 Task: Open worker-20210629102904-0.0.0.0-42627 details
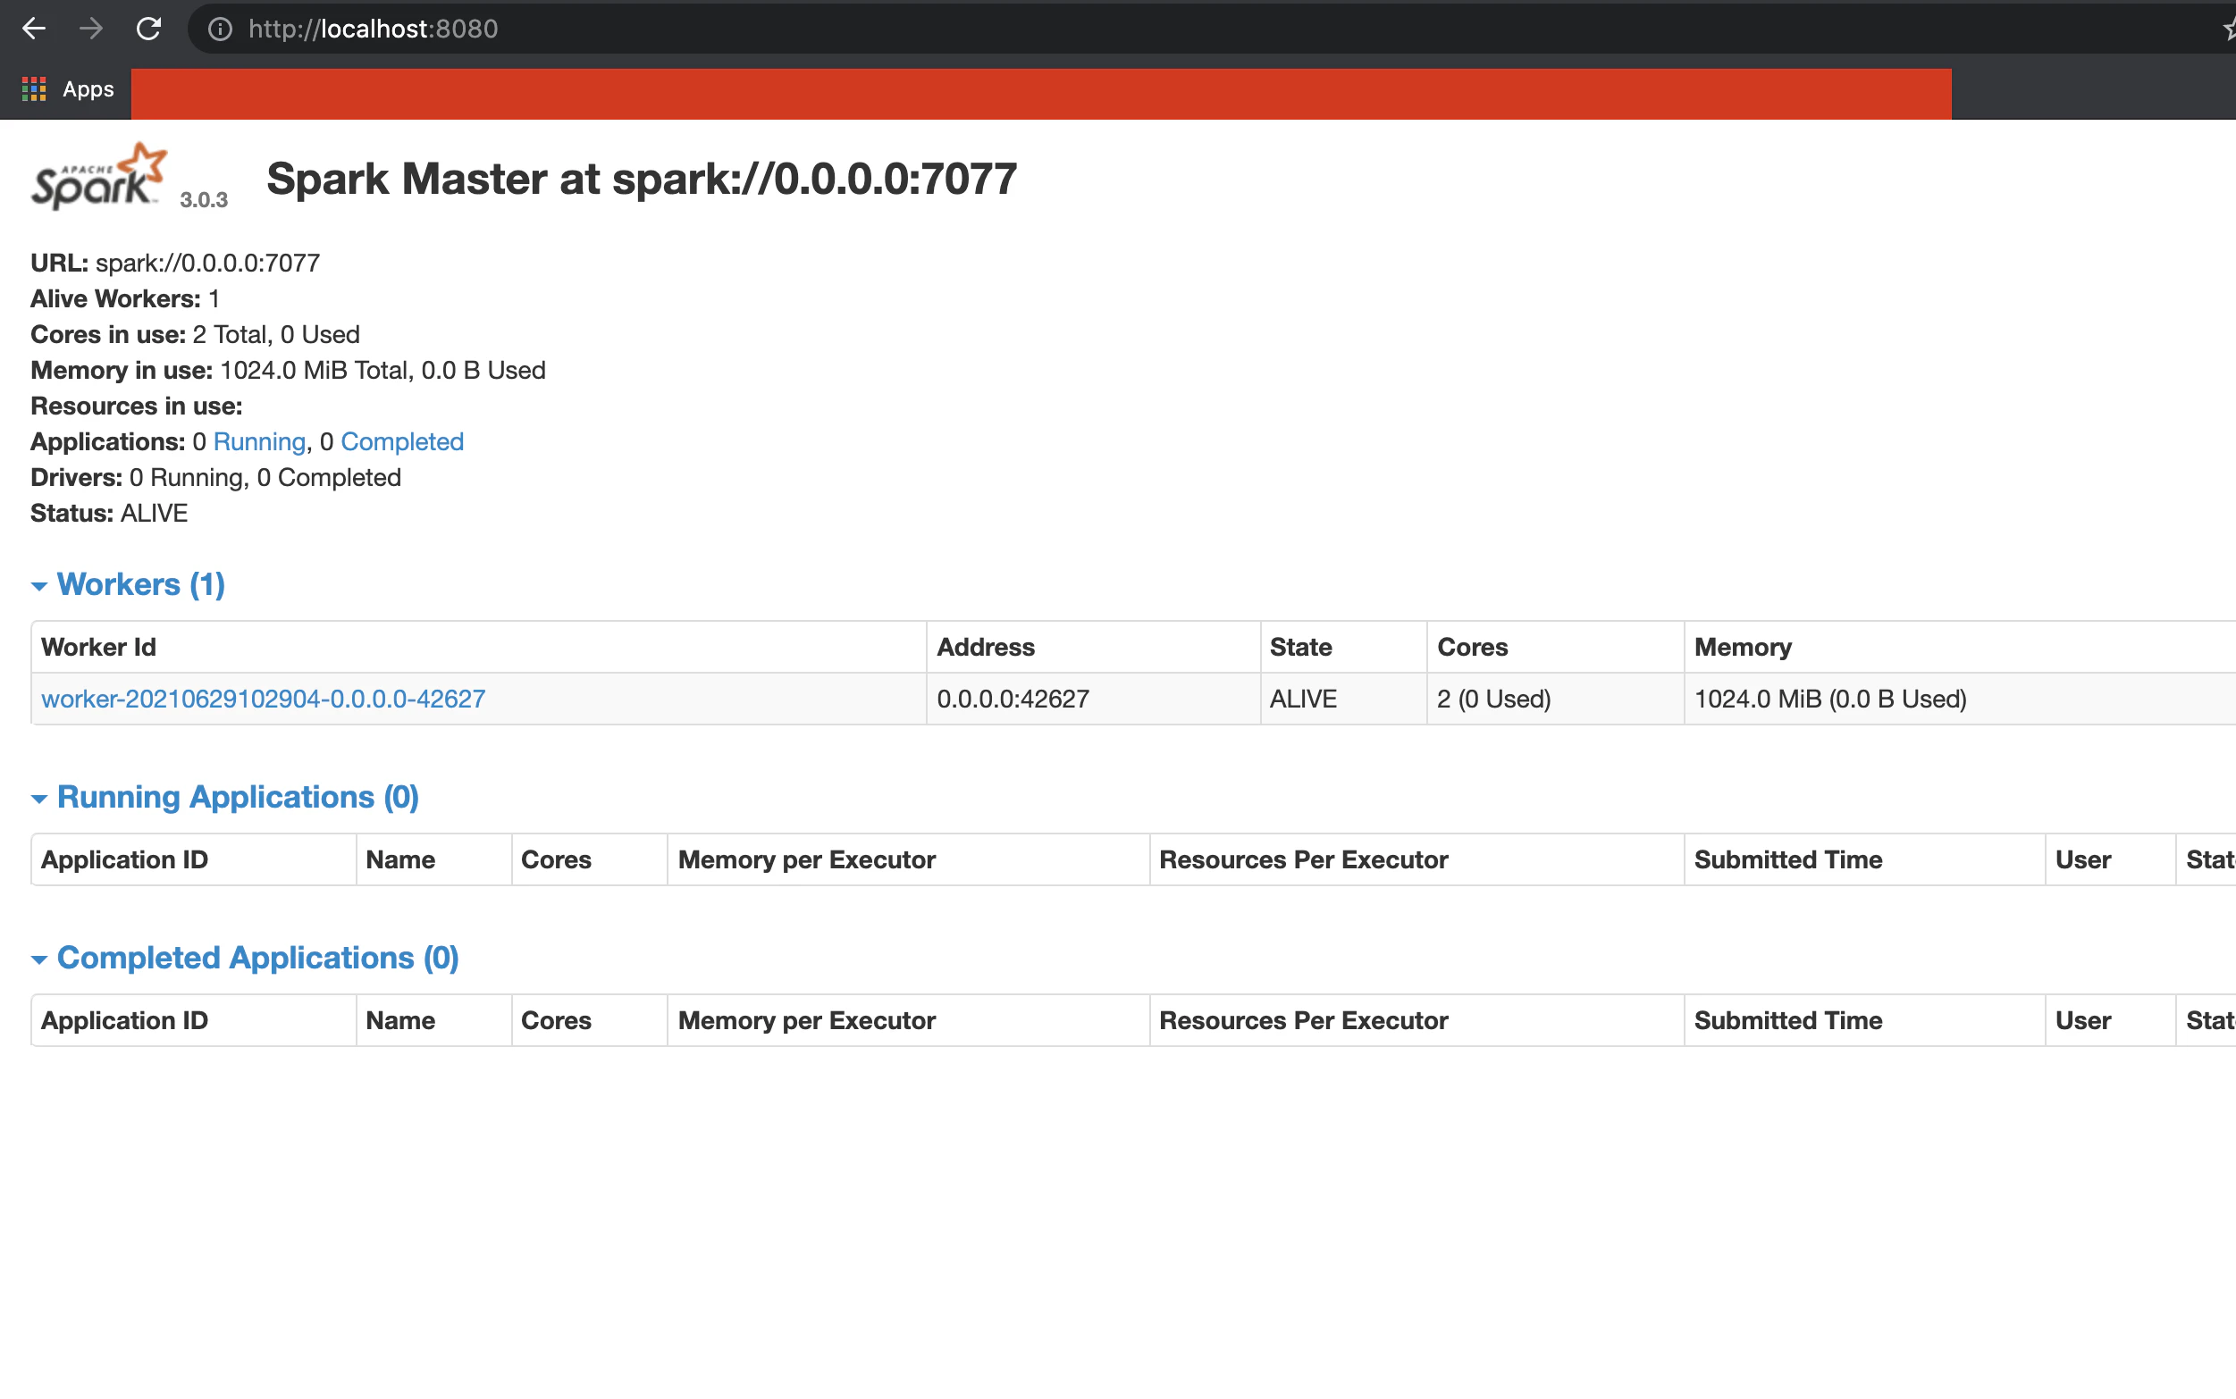click(x=264, y=699)
